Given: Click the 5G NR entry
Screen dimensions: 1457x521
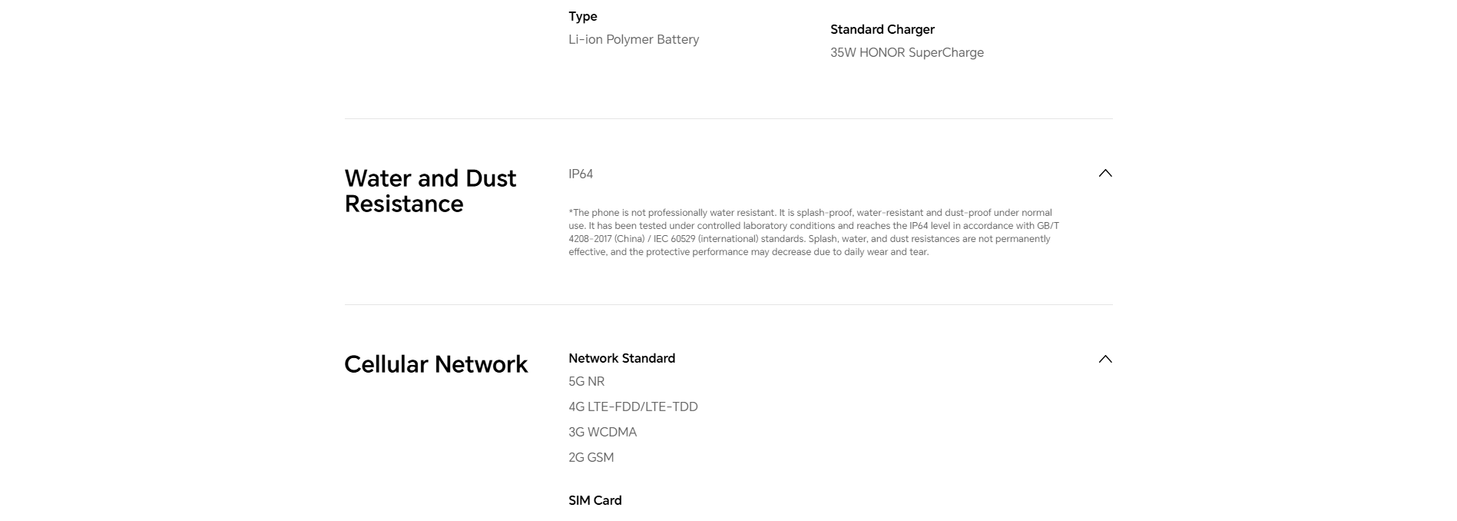Looking at the screenshot, I should (586, 381).
